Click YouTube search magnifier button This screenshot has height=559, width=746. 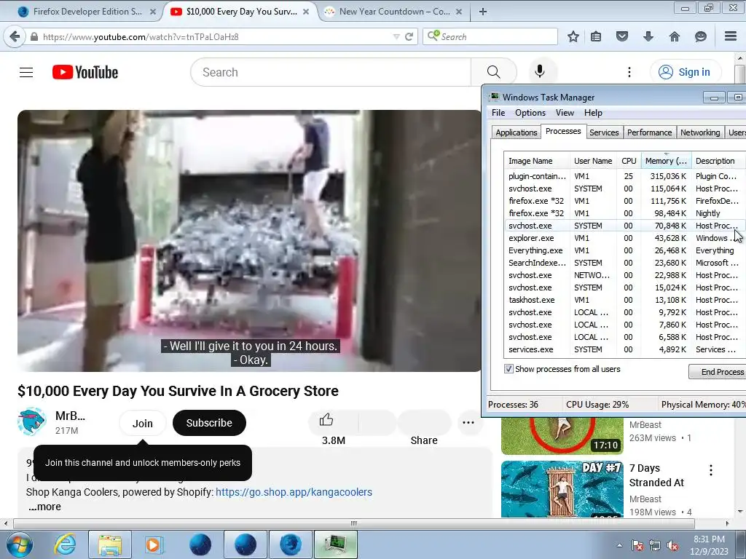(x=494, y=72)
